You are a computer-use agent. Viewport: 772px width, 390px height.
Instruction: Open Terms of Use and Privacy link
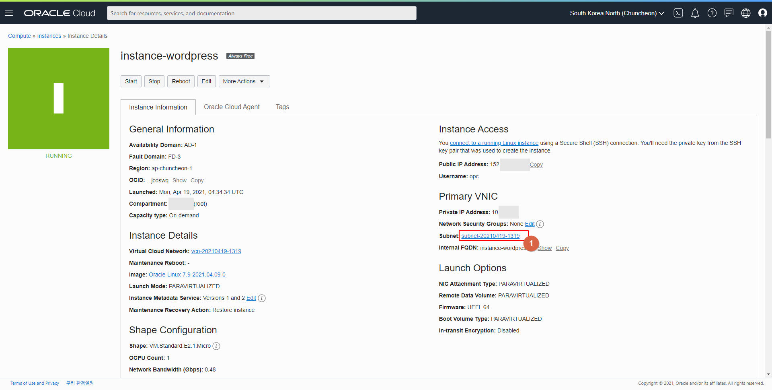click(35, 383)
